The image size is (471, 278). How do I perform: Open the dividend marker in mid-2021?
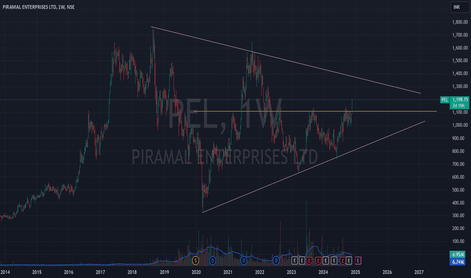[244, 260]
